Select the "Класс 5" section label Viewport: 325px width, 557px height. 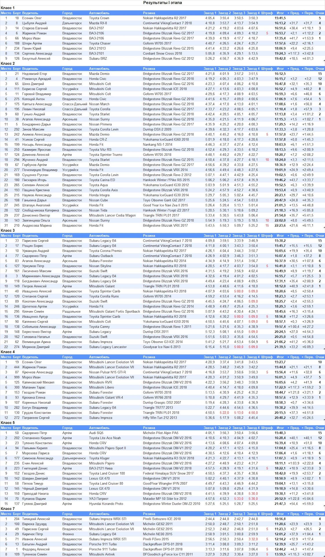[x=8, y=423]
